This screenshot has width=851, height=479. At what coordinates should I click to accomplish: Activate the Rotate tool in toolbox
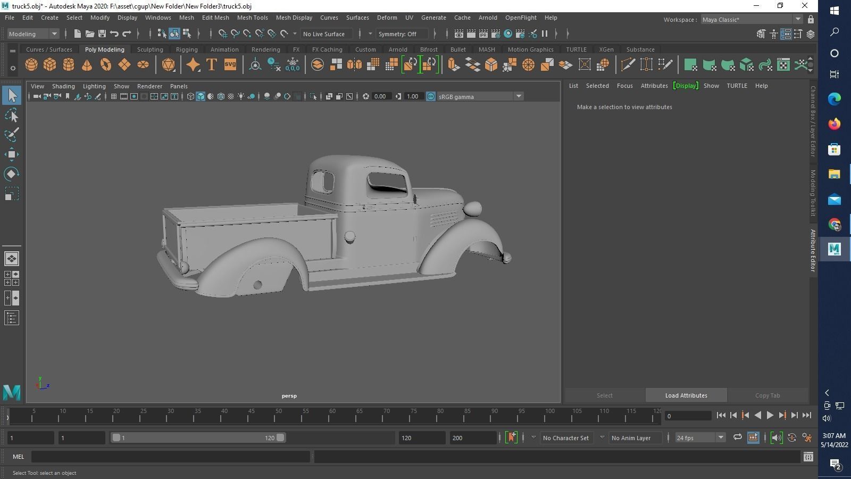click(12, 174)
